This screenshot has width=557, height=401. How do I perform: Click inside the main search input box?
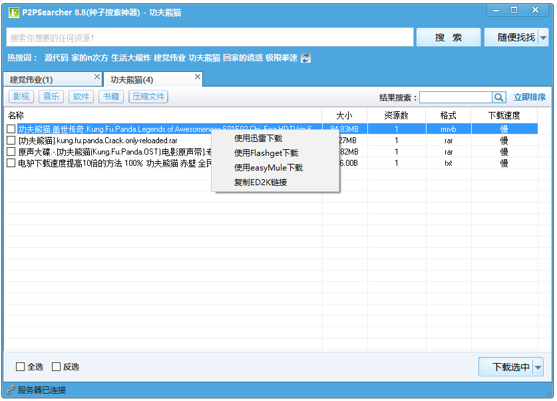200,37
